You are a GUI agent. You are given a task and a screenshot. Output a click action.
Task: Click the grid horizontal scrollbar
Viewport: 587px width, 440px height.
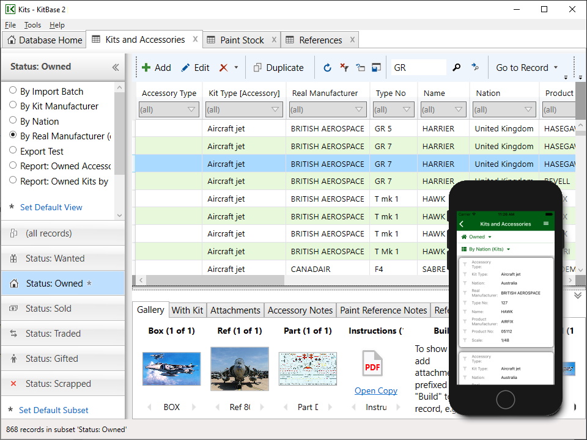[x=215, y=280]
